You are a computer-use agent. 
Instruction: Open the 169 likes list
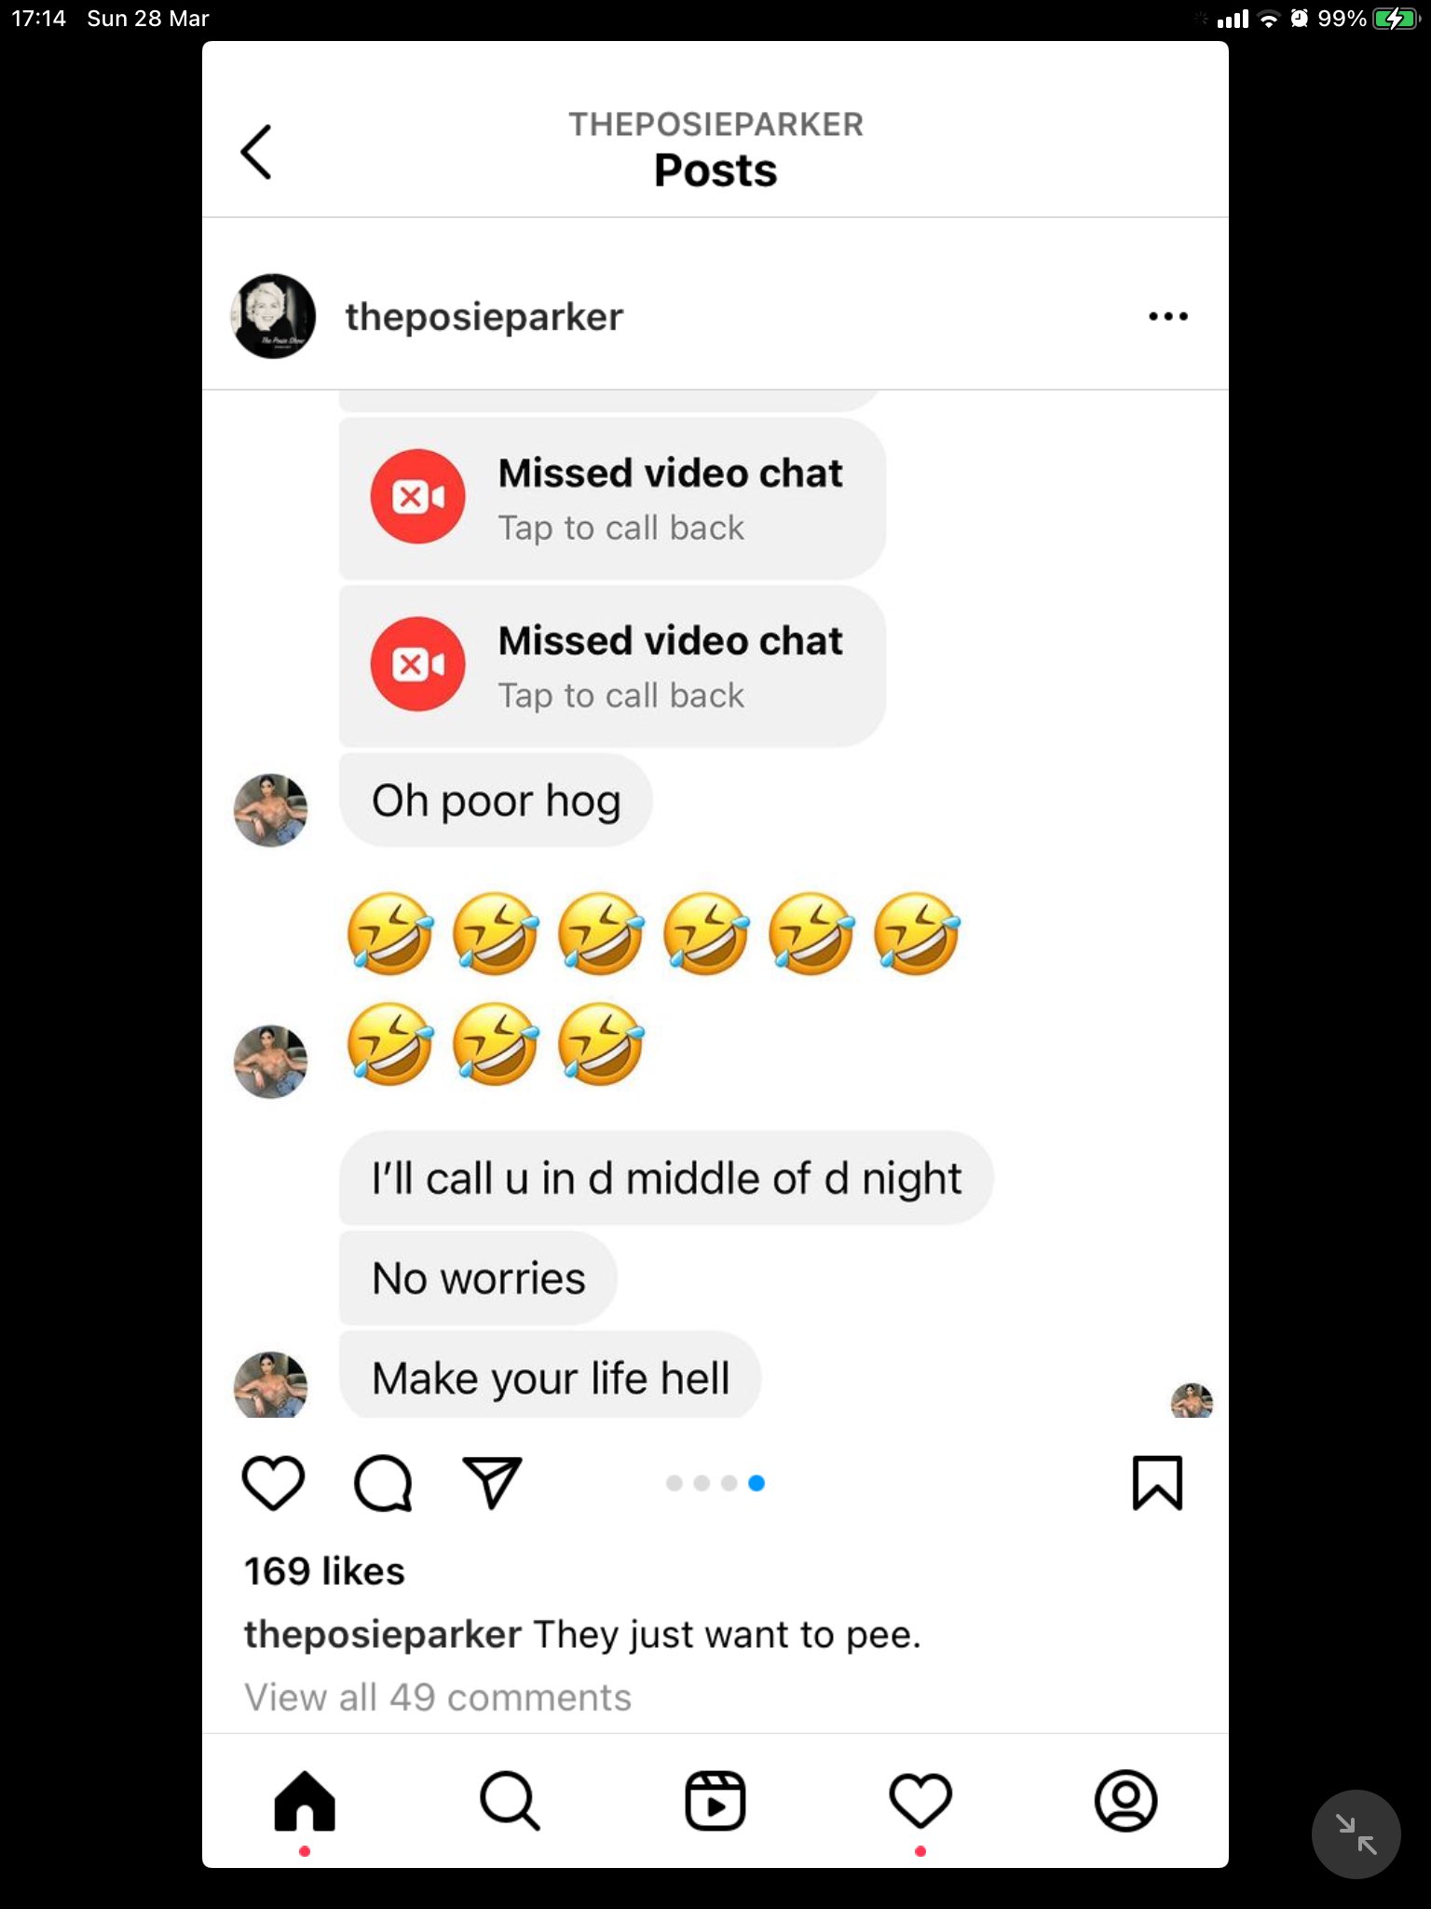[x=324, y=1571]
